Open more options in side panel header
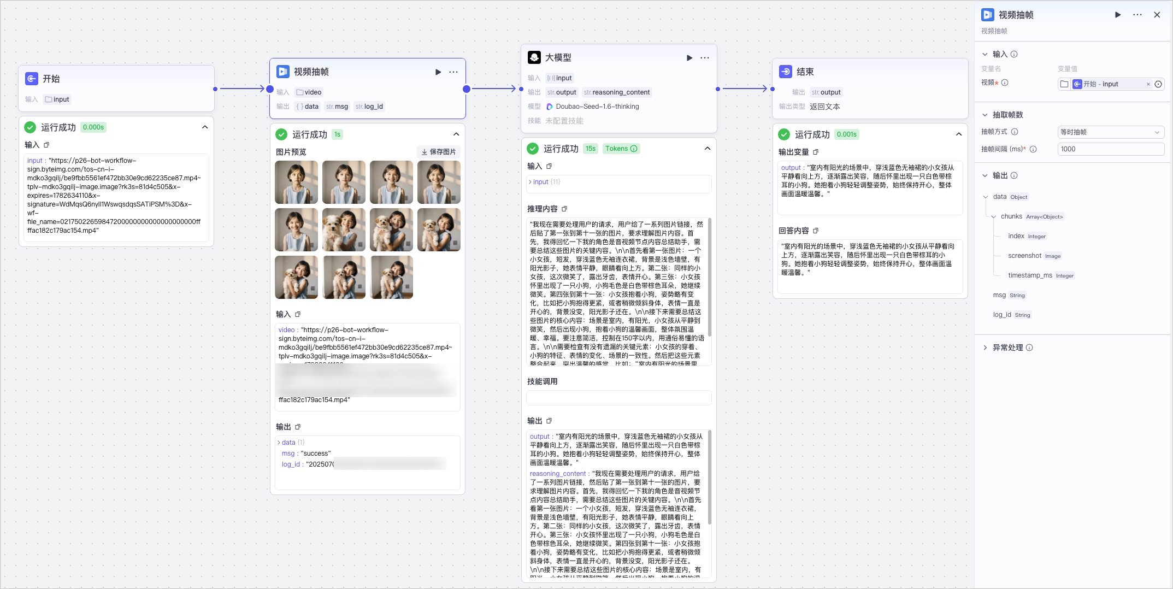 [1137, 15]
